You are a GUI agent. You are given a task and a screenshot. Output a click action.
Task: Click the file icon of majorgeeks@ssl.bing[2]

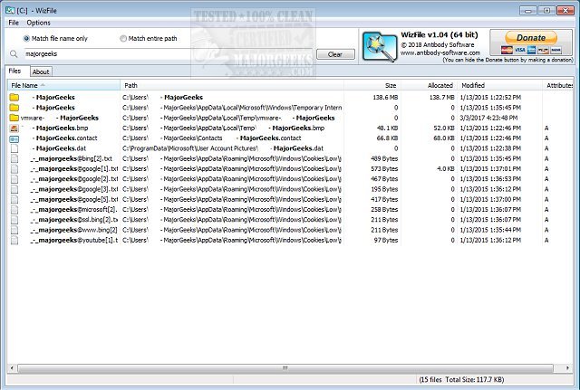tap(14, 220)
